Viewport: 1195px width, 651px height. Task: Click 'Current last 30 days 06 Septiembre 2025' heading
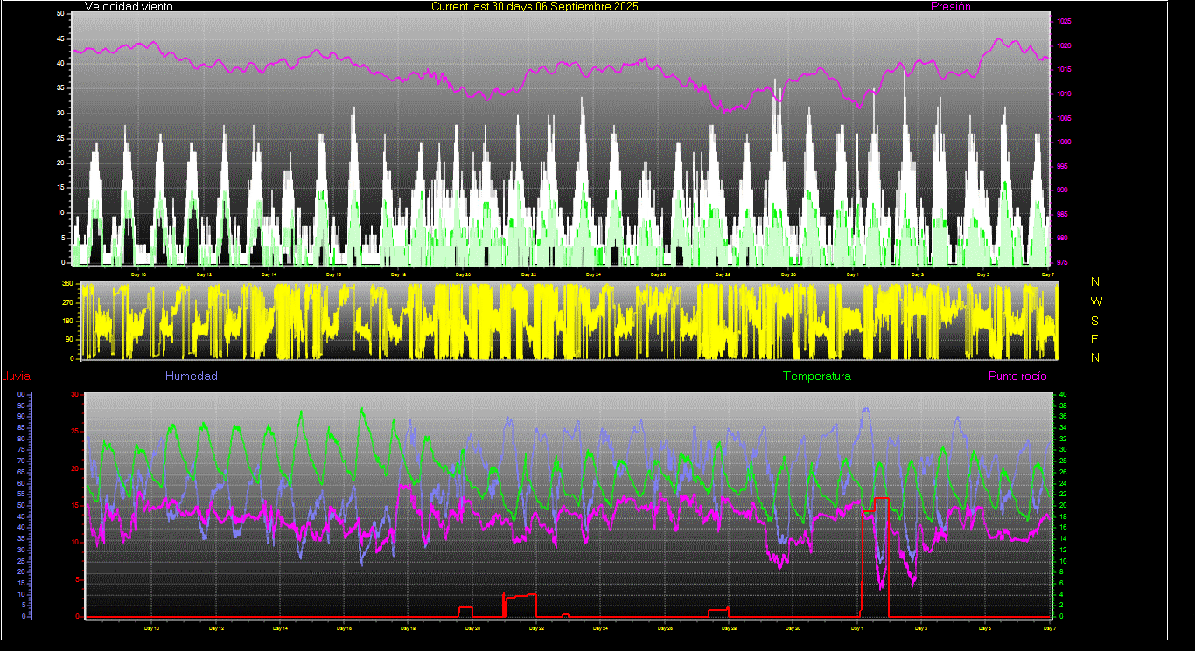[x=535, y=6]
